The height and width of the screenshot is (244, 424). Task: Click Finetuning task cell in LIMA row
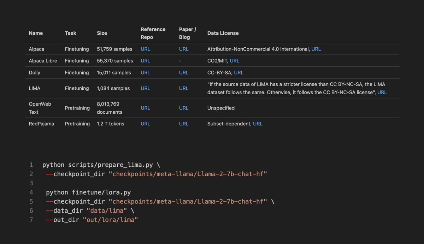click(x=77, y=88)
